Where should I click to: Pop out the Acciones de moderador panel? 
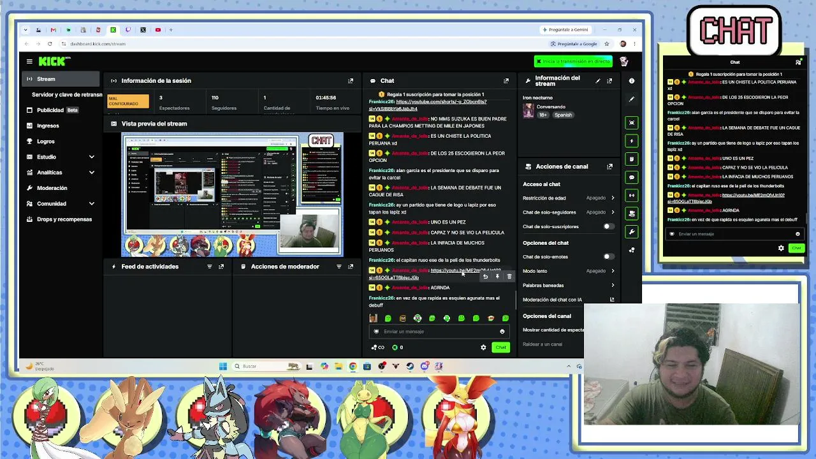[x=350, y=266]
